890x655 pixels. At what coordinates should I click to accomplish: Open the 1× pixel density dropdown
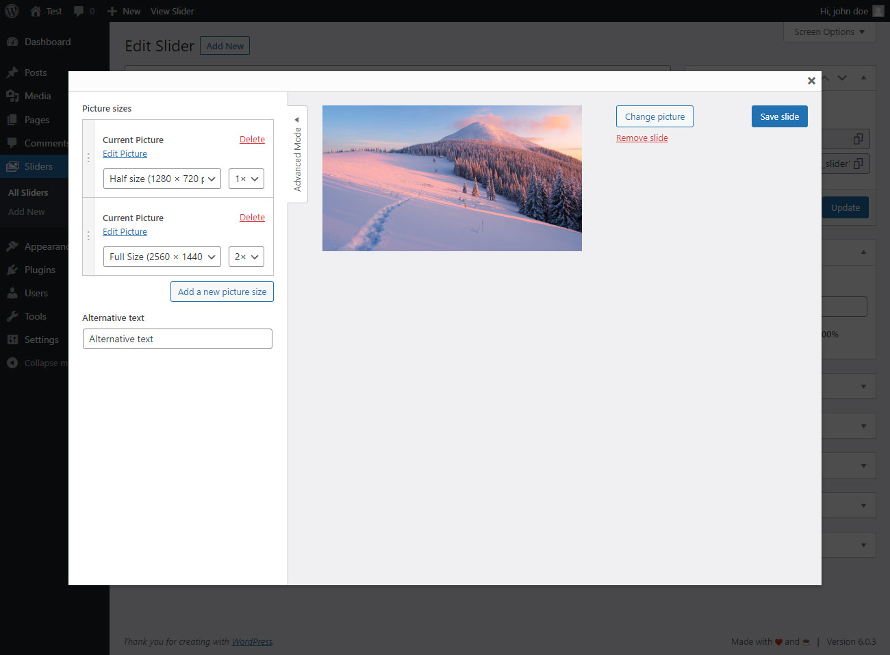tap(246, 179)
